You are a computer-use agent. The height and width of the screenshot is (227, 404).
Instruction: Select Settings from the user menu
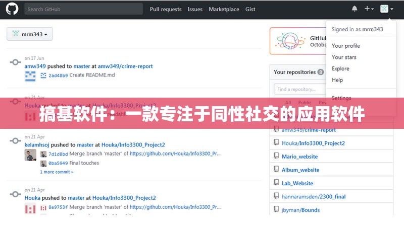[x=341, y=98]
